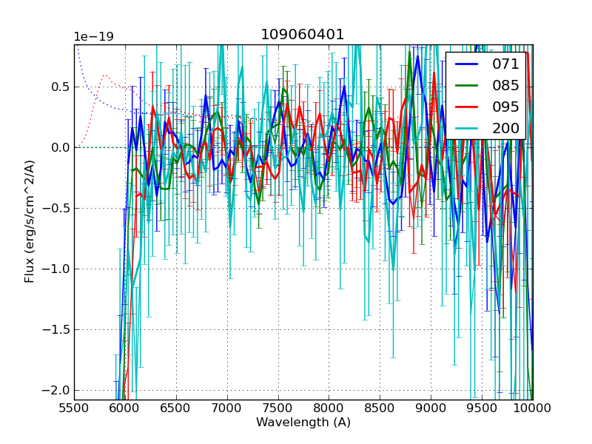Click the green line swatch in legend
Screen dimensions: 592x444
coord(468,85)
